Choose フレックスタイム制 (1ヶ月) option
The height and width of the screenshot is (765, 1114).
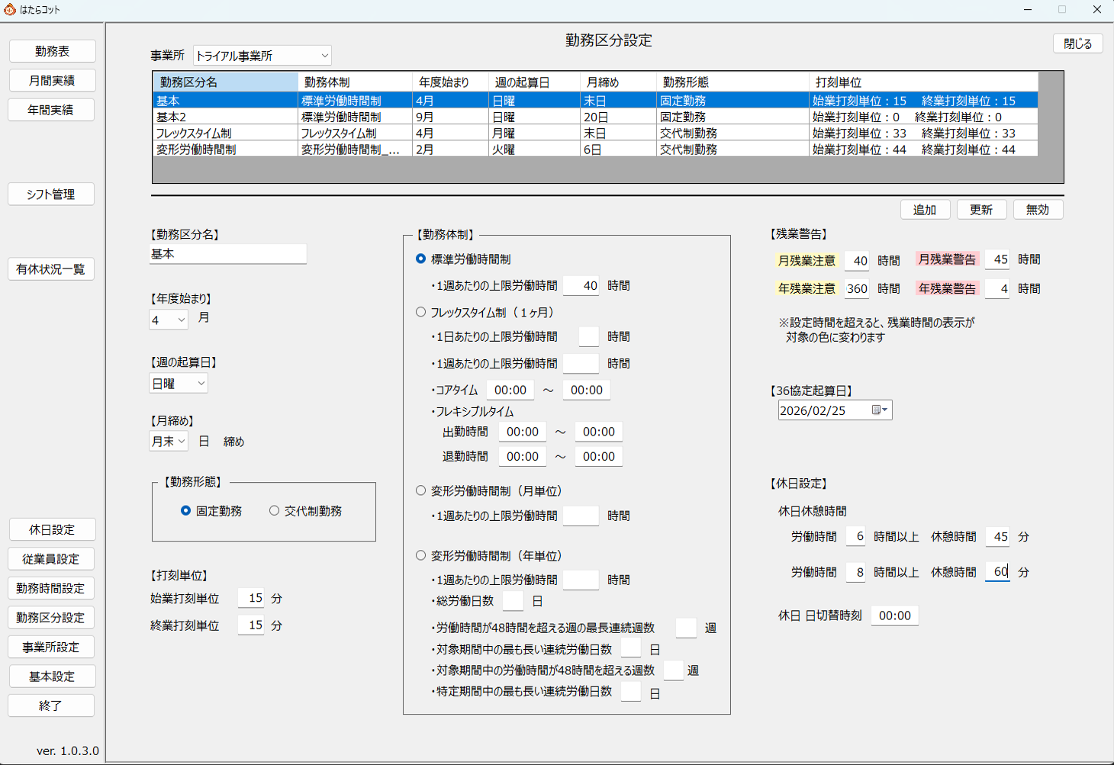click(420, 312)
